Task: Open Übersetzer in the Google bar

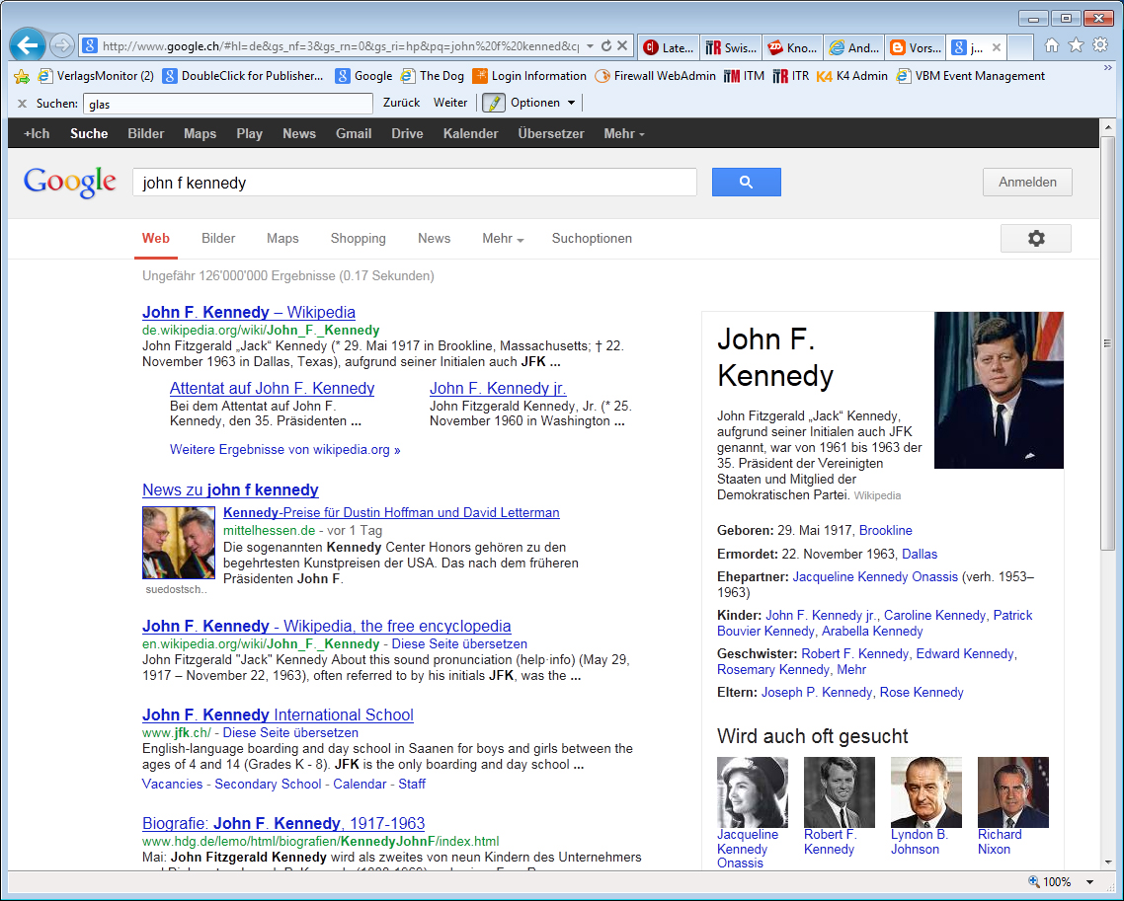Action: click(550, 134)
